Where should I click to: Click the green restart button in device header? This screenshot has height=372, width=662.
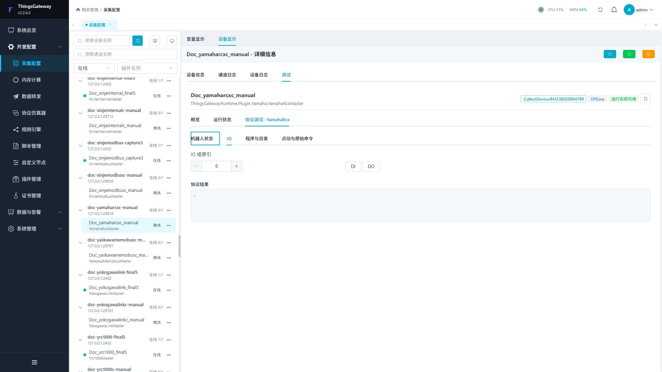pos(629,54)
